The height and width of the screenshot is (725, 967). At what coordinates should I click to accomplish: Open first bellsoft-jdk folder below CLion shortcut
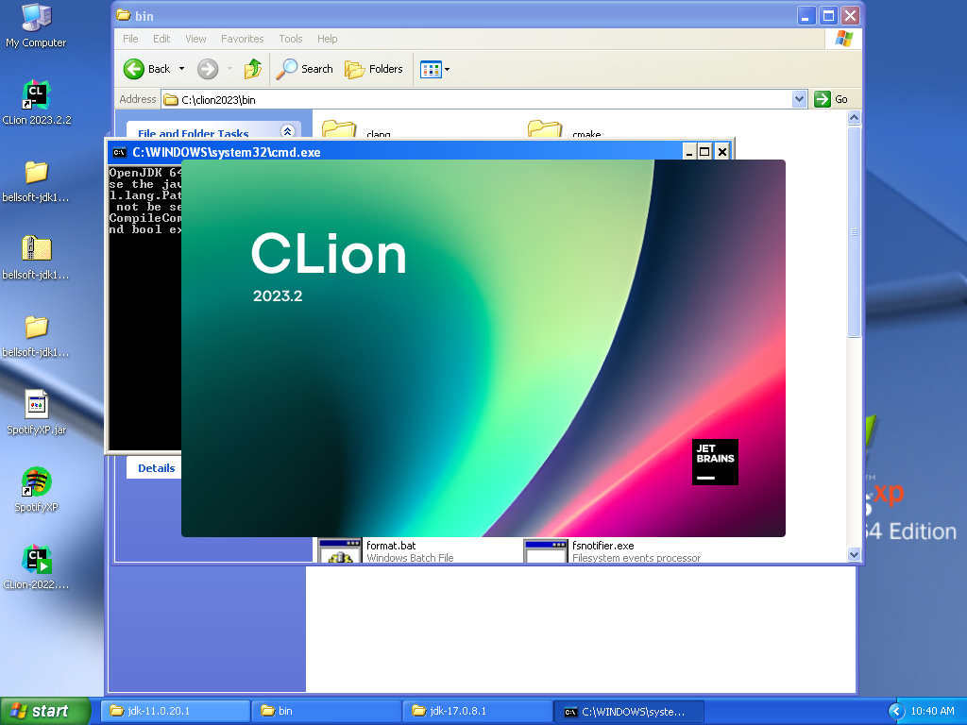(36, 180)
